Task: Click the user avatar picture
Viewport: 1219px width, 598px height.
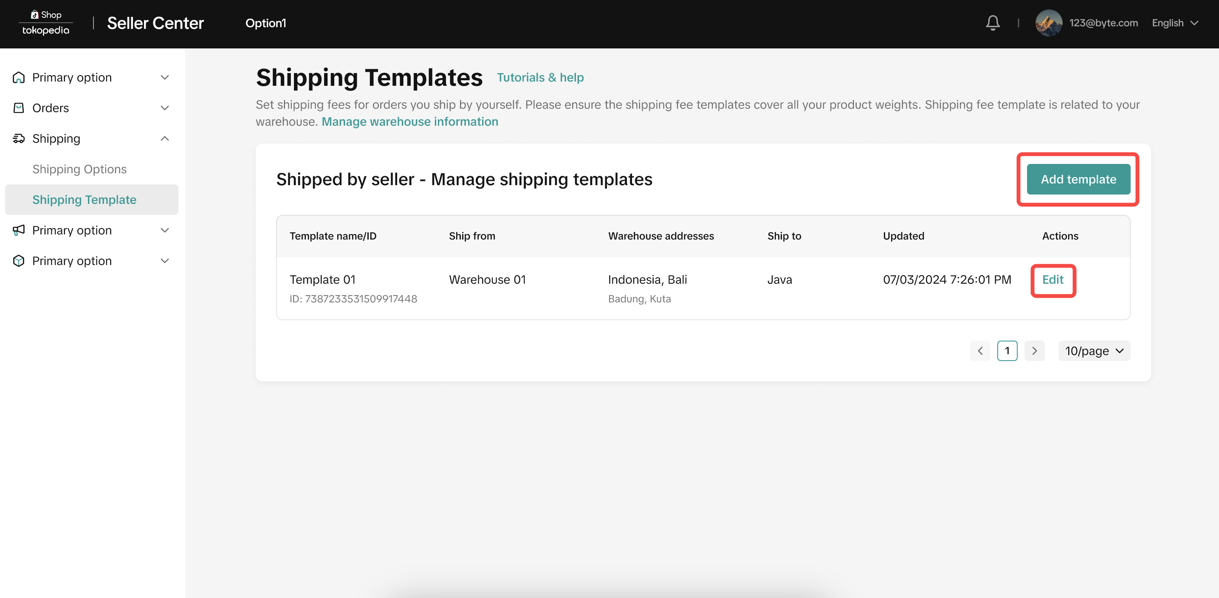Action: pos(1048,23)
